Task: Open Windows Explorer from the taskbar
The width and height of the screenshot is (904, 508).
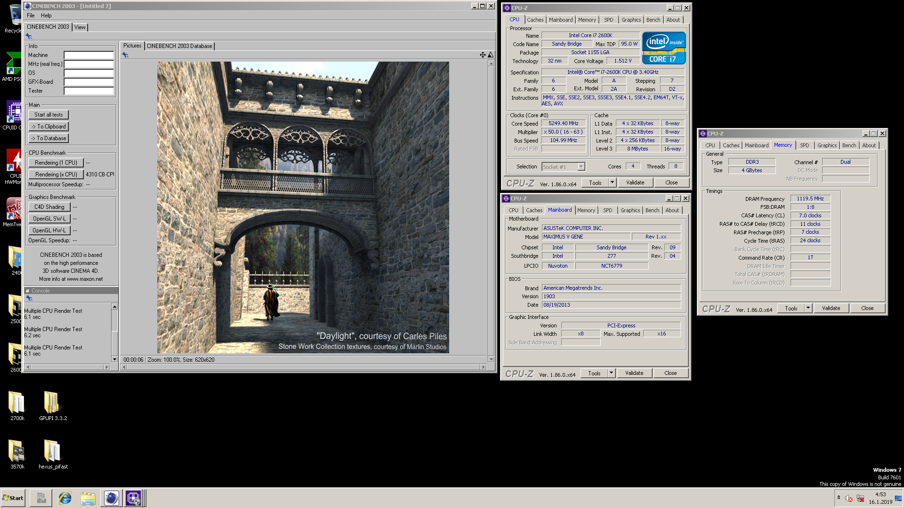Action: (88, 498)
